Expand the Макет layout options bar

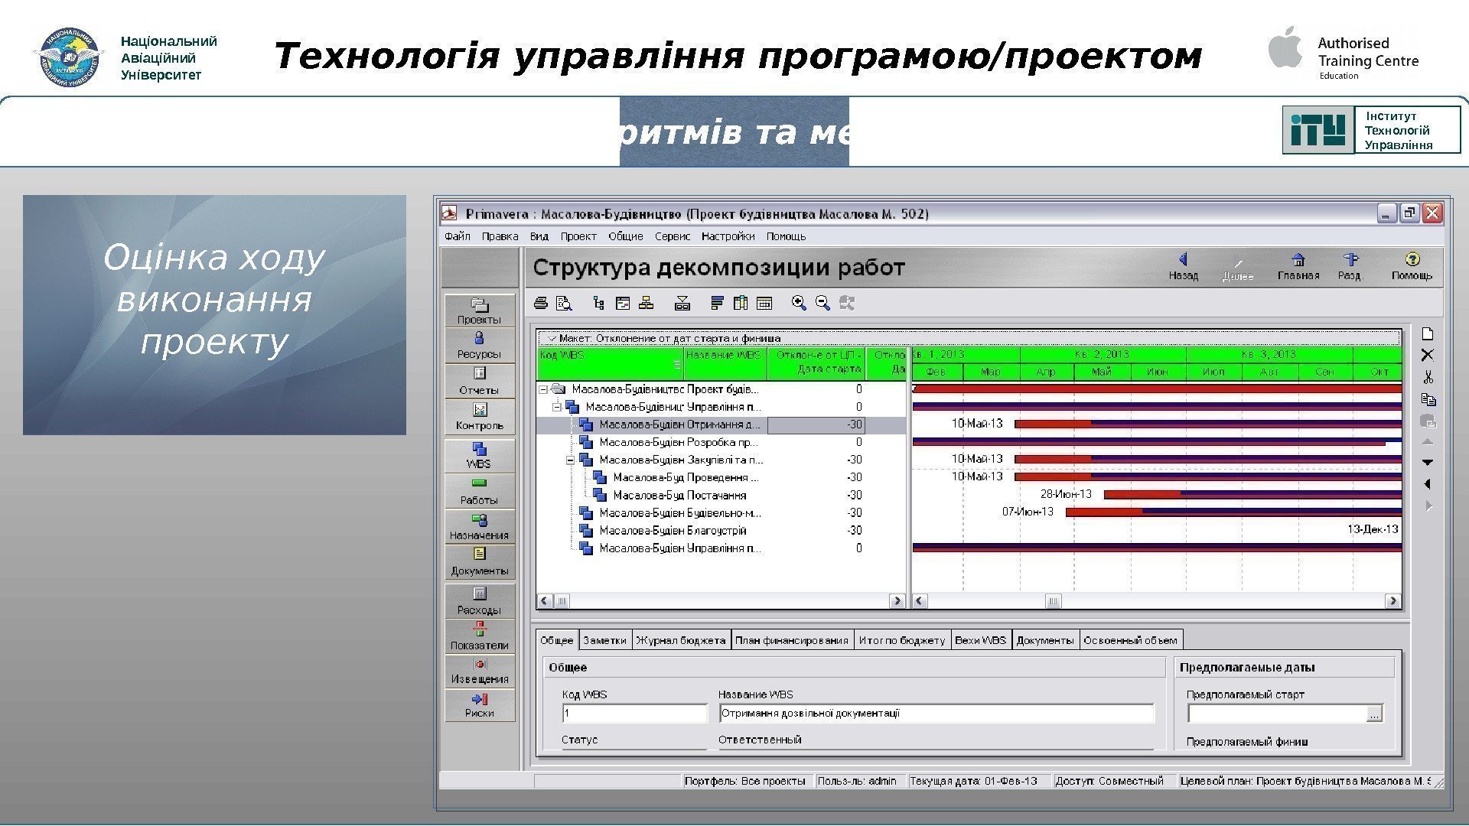point(550,338)
